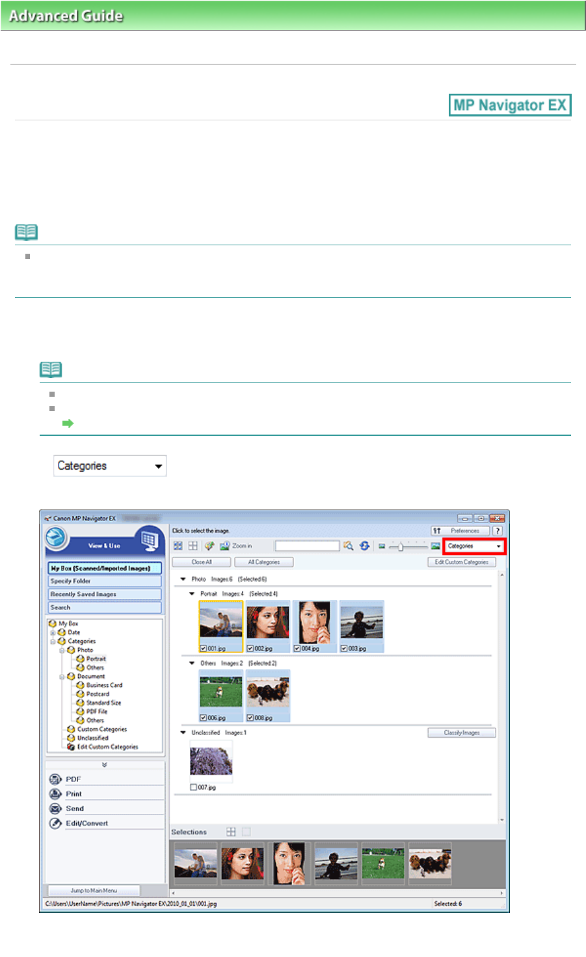Click the Edit Custom Categories tree icon

[71, 747]
